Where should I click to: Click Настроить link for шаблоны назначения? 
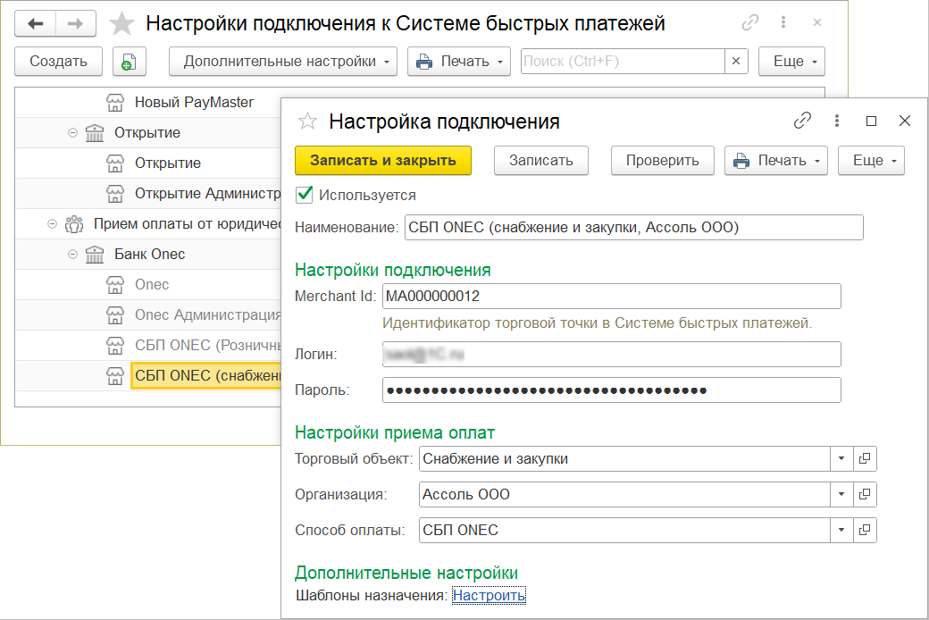489,596
